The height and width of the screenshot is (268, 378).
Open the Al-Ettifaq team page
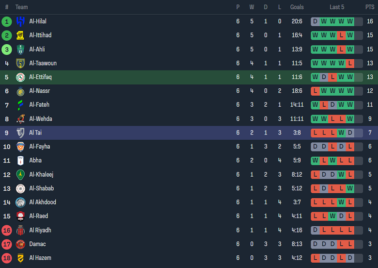tap(40, 77)
